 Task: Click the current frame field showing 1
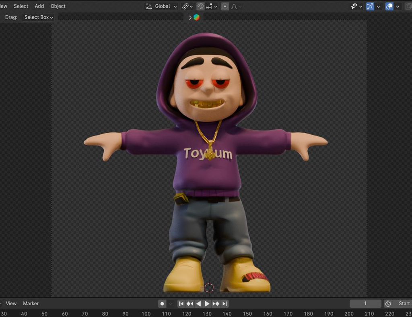(365, 304)
